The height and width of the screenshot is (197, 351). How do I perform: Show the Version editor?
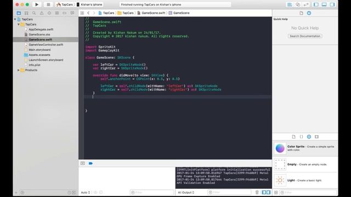click(306, 4)
